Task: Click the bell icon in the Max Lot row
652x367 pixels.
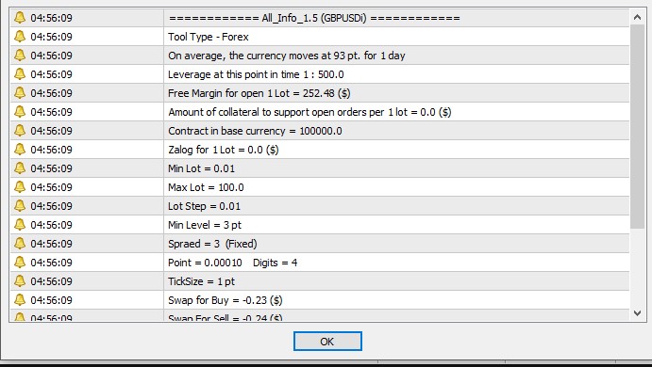Action: tap(20, 186)
